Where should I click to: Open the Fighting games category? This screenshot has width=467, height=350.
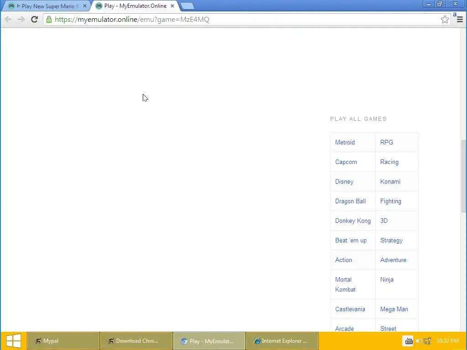(391, 201)
